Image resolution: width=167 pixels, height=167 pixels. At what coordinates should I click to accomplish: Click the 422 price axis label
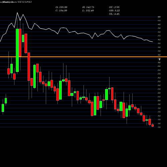coord(159,17)
